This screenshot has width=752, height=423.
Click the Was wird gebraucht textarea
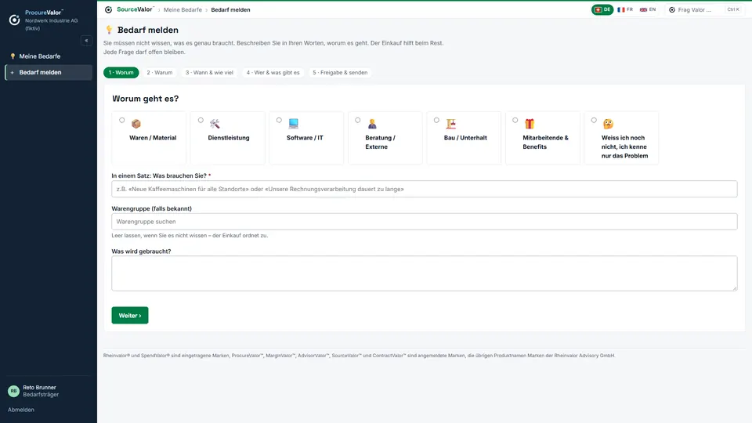425,273
